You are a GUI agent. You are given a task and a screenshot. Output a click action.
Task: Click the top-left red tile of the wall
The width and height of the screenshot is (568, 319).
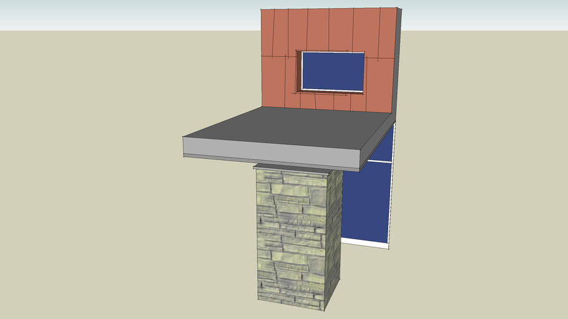(x=273, y=32)
